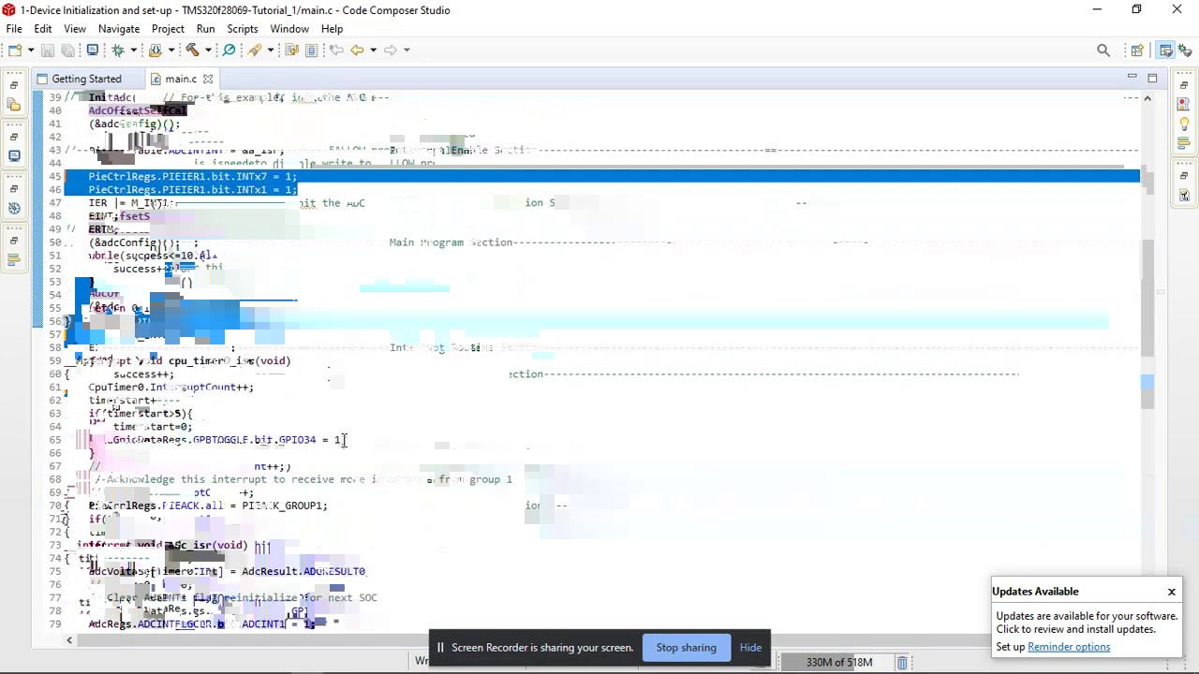Click the Previous Annotation toolbar icon

tap(312, 50)
